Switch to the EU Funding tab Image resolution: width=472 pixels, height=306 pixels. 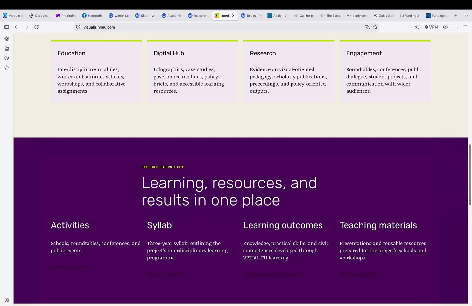[x=409, y=15]
